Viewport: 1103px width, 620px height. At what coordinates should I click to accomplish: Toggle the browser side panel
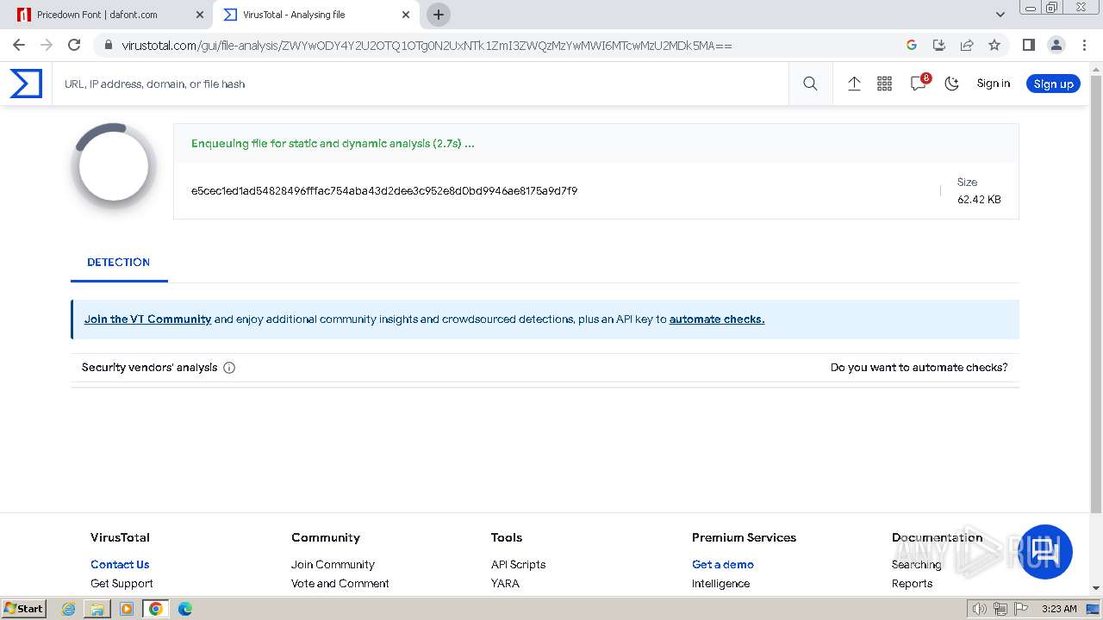click(x=1028, y=45)
